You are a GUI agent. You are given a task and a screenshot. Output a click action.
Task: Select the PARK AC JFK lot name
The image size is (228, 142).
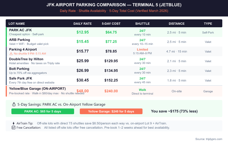click(x=20, y=30)
